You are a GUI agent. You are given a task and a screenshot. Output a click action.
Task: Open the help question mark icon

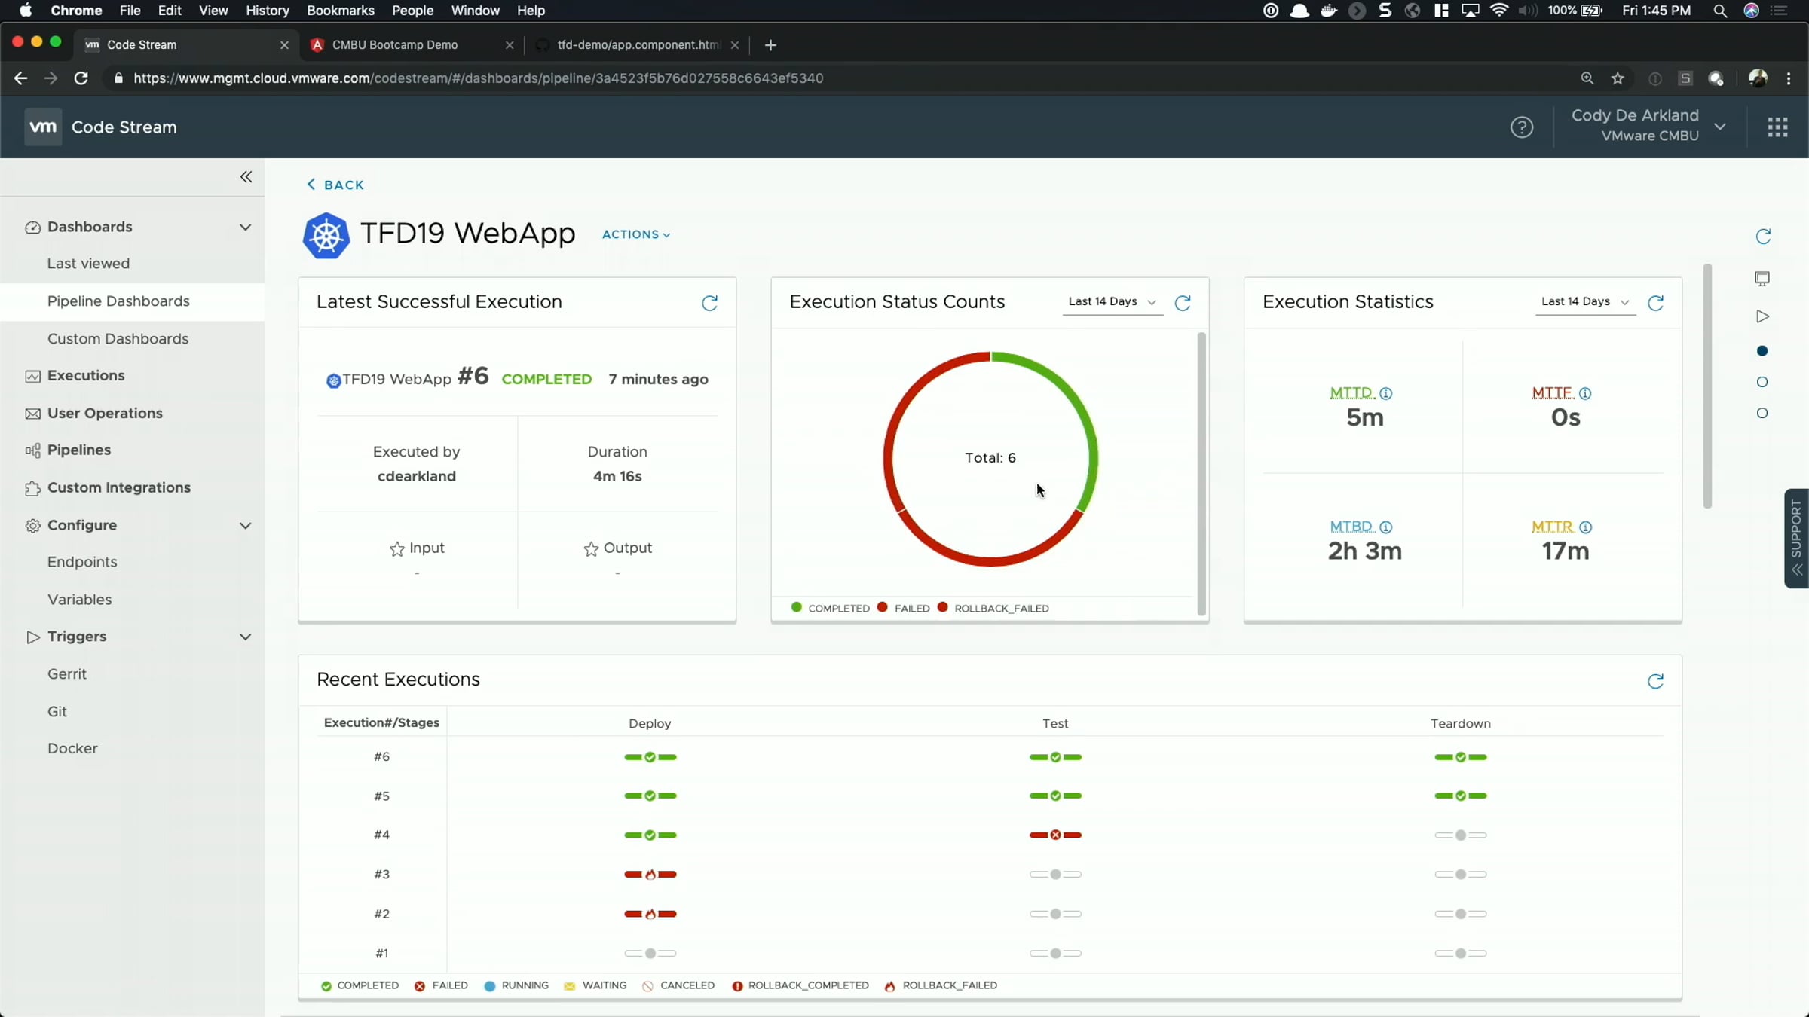pos(1522,127)
